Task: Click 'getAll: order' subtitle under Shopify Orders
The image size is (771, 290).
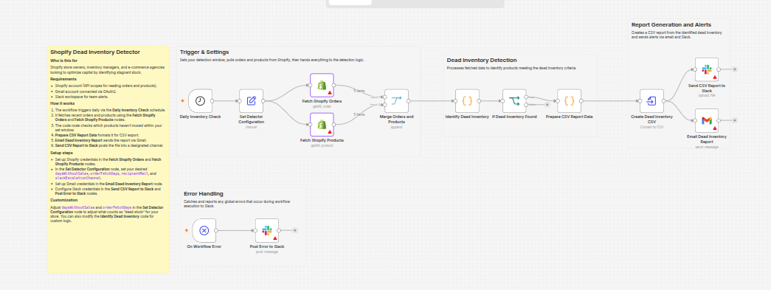Action: pos(322,106)
